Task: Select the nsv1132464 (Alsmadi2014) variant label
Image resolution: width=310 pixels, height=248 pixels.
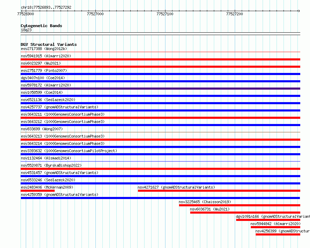Action: click(x=46, y=158)
